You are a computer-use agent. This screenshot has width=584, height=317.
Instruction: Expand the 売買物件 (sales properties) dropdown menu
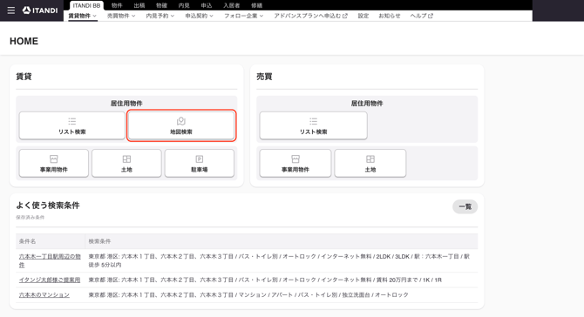(x=121, y=16)
